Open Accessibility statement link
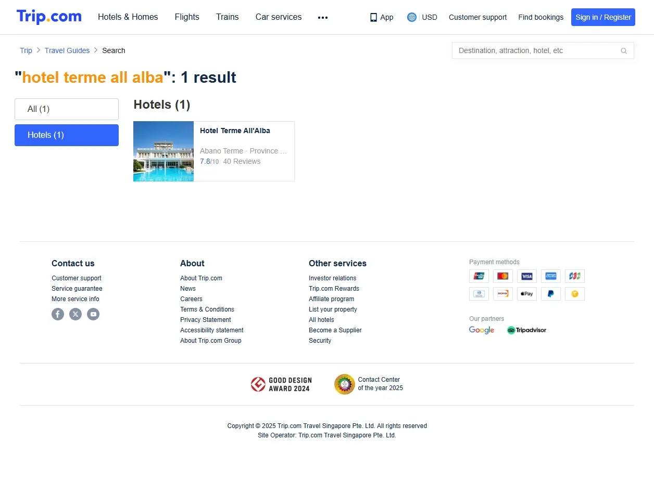 (x=212, y=330)
